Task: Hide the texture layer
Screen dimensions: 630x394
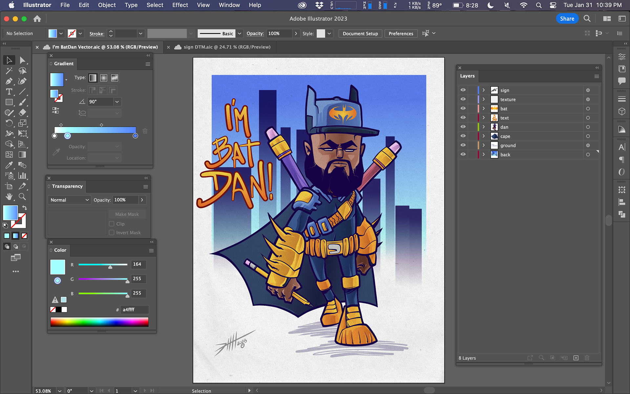Action: (x=463, y=99)
